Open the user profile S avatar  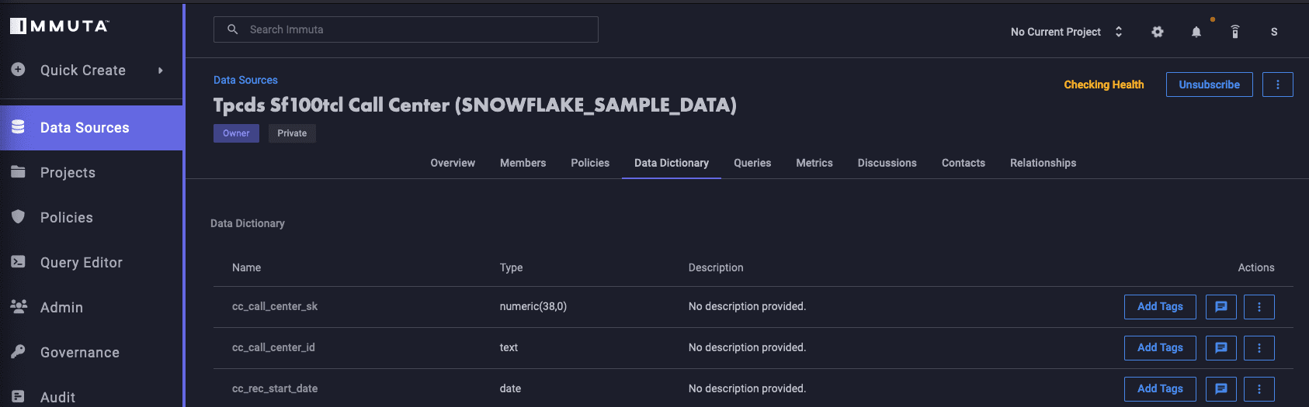tap(1274, 32)
